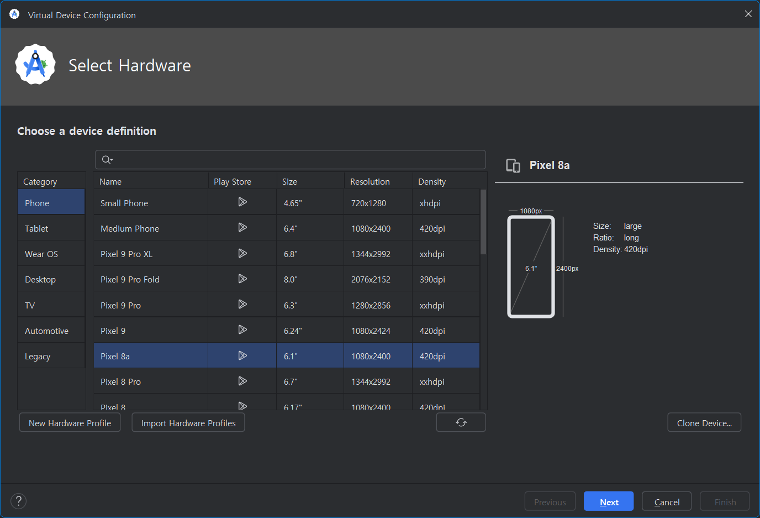Open the search options magnifier icon

(107, 160)
